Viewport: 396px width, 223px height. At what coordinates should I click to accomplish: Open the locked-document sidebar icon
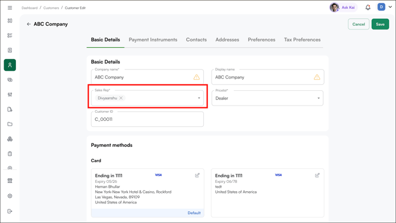[10, 109]
